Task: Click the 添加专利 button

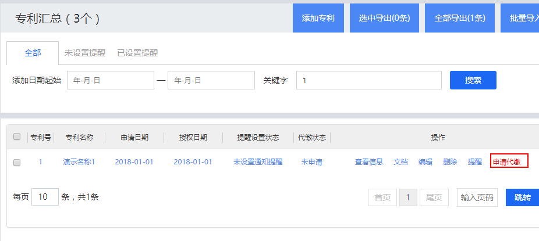Action: [x=318, y=18]
